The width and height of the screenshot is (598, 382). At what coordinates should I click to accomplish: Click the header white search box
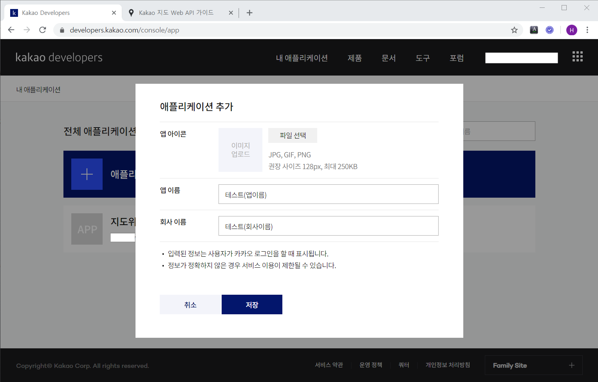[x=521, y=58]
